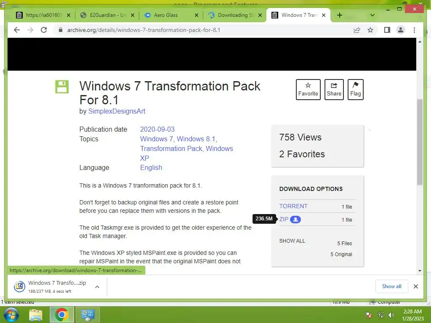Click SHOW ALL download files

point(292,241)
